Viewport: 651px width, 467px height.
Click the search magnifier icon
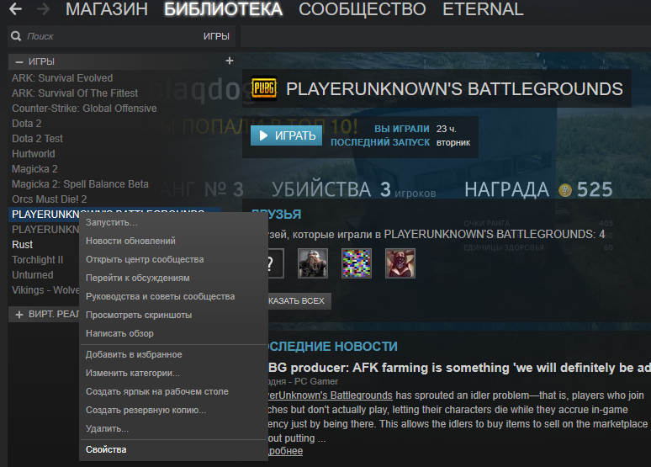16,36
